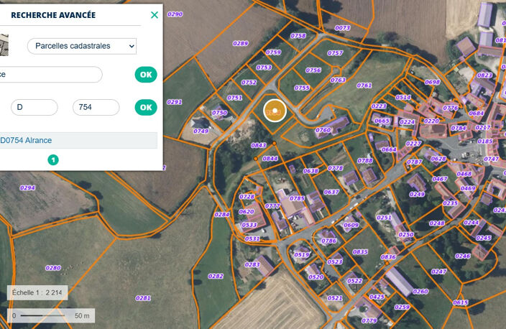Image resolution: width=506 pixels, height=329 pixels.
Task: Select parcel 0777 on the map
Action: click(x=272, y=205)
